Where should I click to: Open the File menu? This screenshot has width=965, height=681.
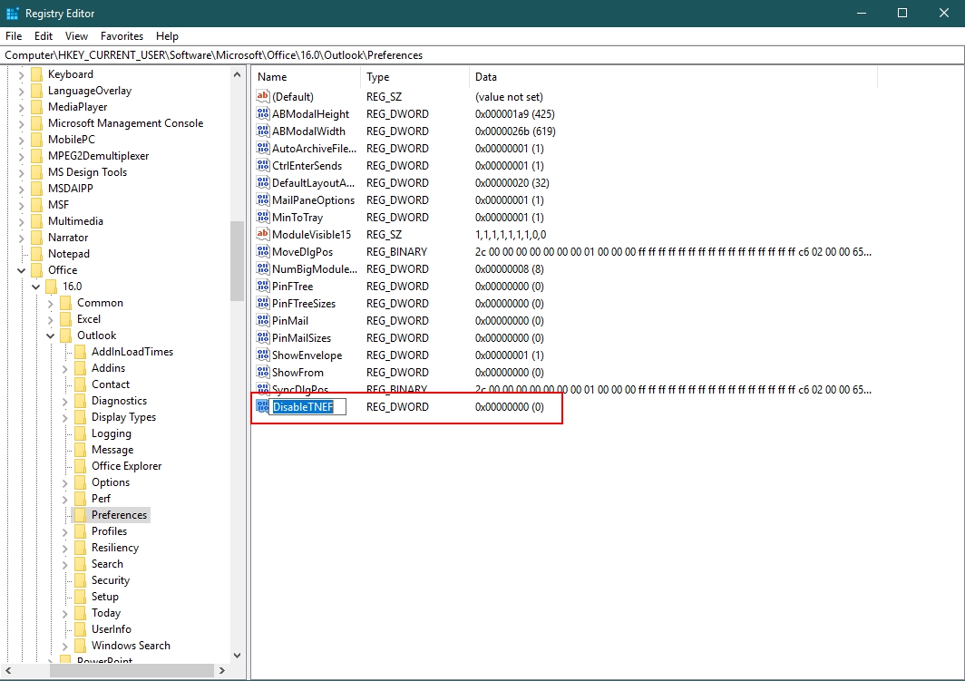pyautogui.click(x=14, y=36)
